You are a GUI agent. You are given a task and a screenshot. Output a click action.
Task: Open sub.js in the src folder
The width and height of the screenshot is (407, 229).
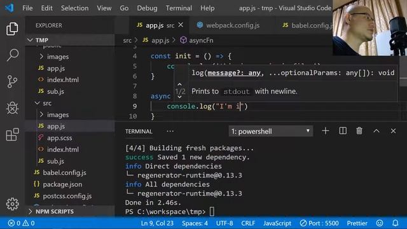[x=55, y=161]
